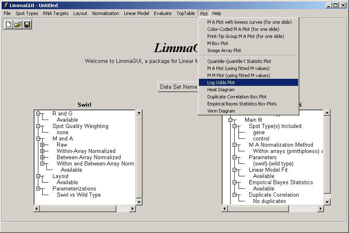Select Venn Diagram menu item
Viewport: 349px width, 233px height.
point(221,111)
